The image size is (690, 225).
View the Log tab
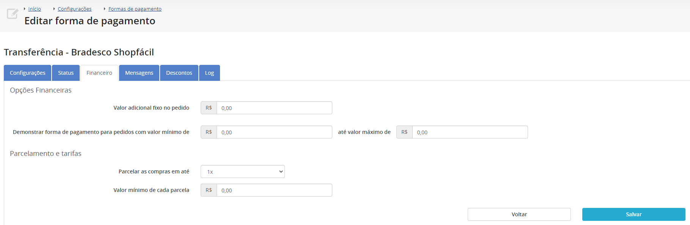coord(209,73)
